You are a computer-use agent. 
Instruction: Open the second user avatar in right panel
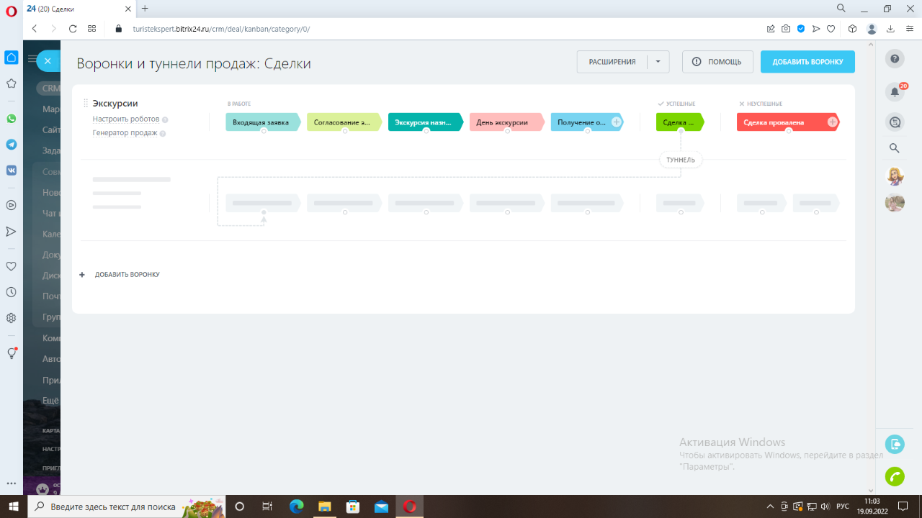pos(895,203)
